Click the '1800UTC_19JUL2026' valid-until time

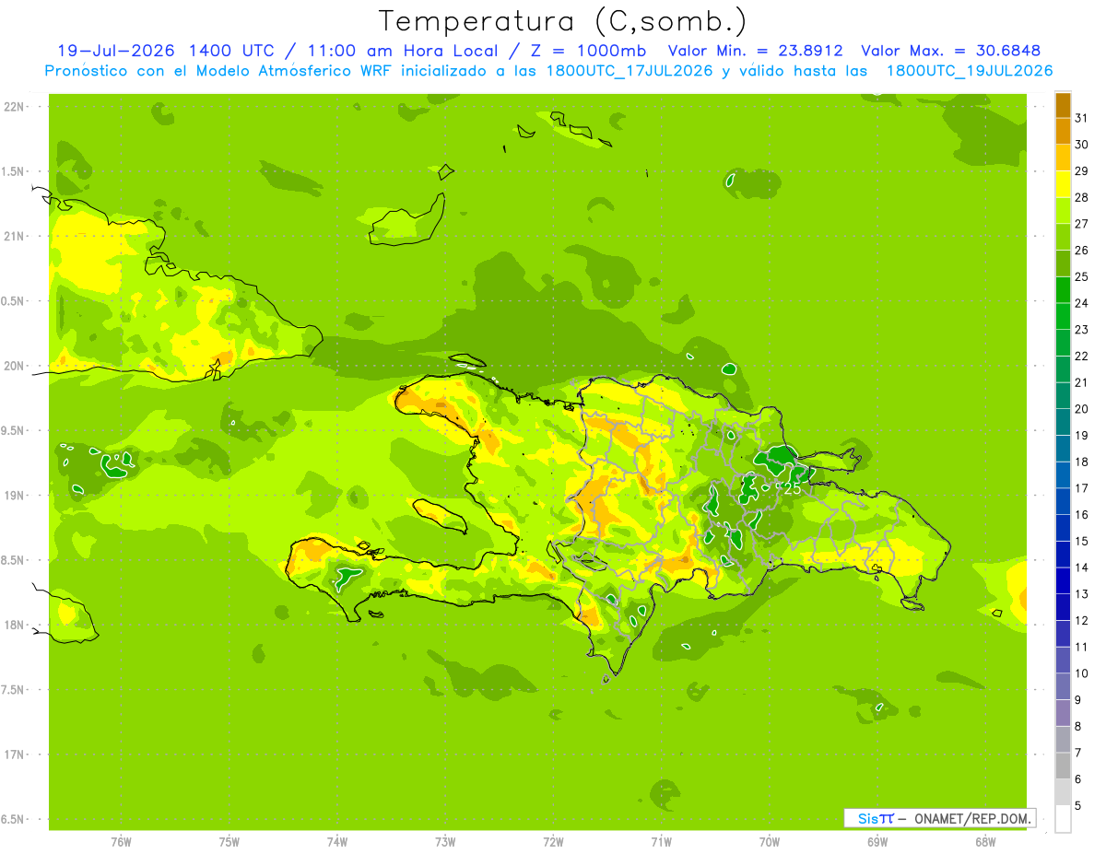click(x=970, y=71)
